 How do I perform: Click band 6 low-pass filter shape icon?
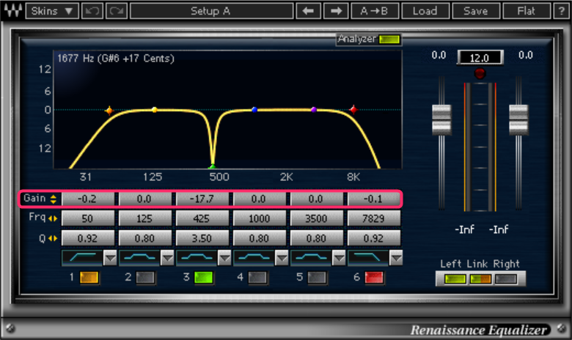(x=368, y=258)
